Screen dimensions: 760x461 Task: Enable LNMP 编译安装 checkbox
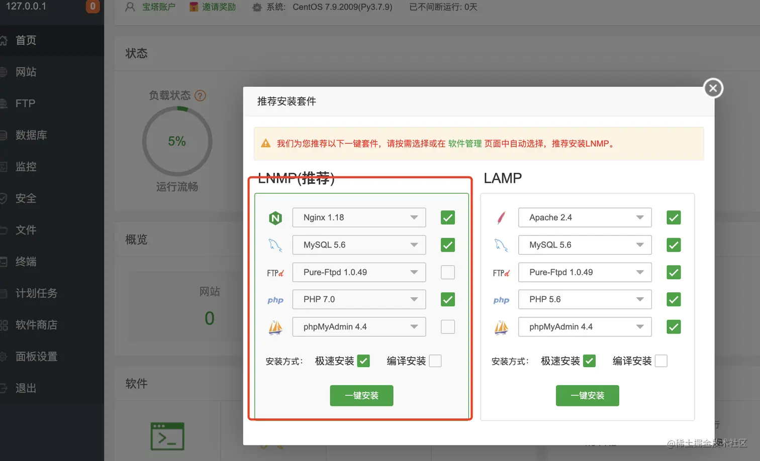point(435,361)
